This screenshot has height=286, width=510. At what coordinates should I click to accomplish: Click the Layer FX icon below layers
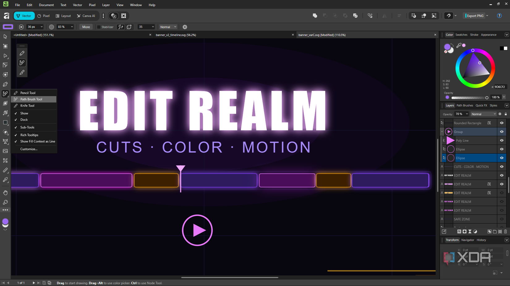pos(459,231)
